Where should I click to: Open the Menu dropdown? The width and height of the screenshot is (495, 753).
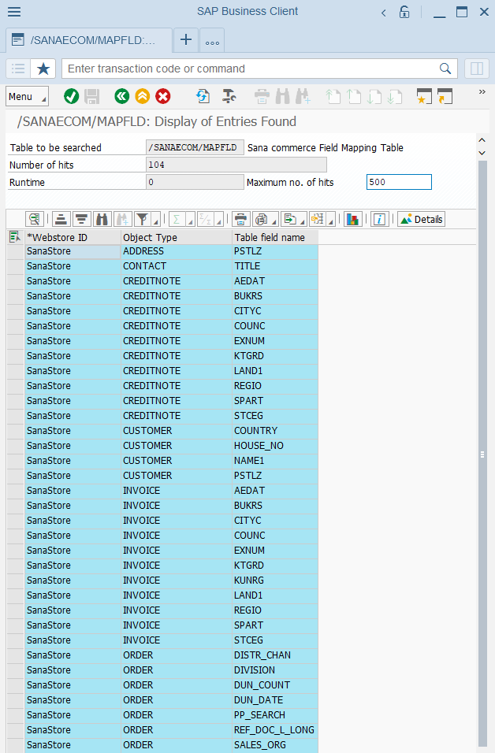[27, 96]
